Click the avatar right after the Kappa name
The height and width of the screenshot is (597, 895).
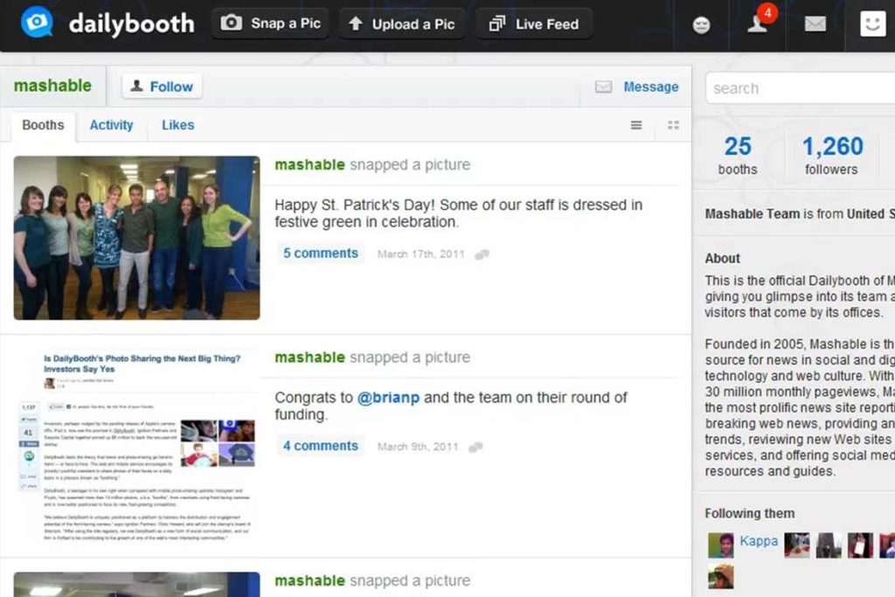click(x=797, y=545)
